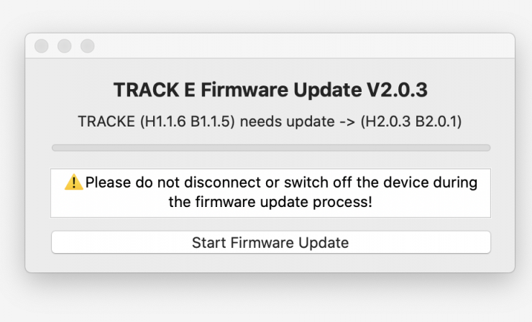The height and width of the screenshot is (322, 532).
Task: Close the firmware update window
Action: tap(42, 46)
